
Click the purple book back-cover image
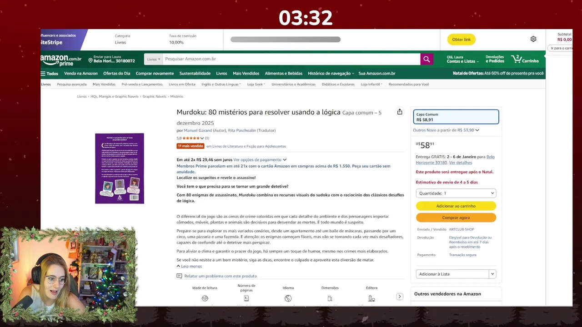click(120, 168)
